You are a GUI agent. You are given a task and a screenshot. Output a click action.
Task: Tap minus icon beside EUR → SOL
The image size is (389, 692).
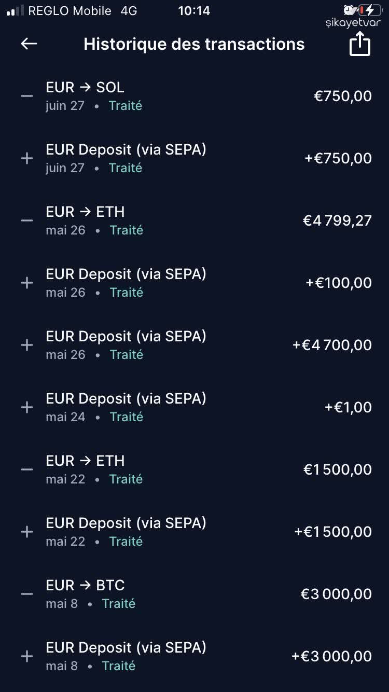(x=27, y=96)
